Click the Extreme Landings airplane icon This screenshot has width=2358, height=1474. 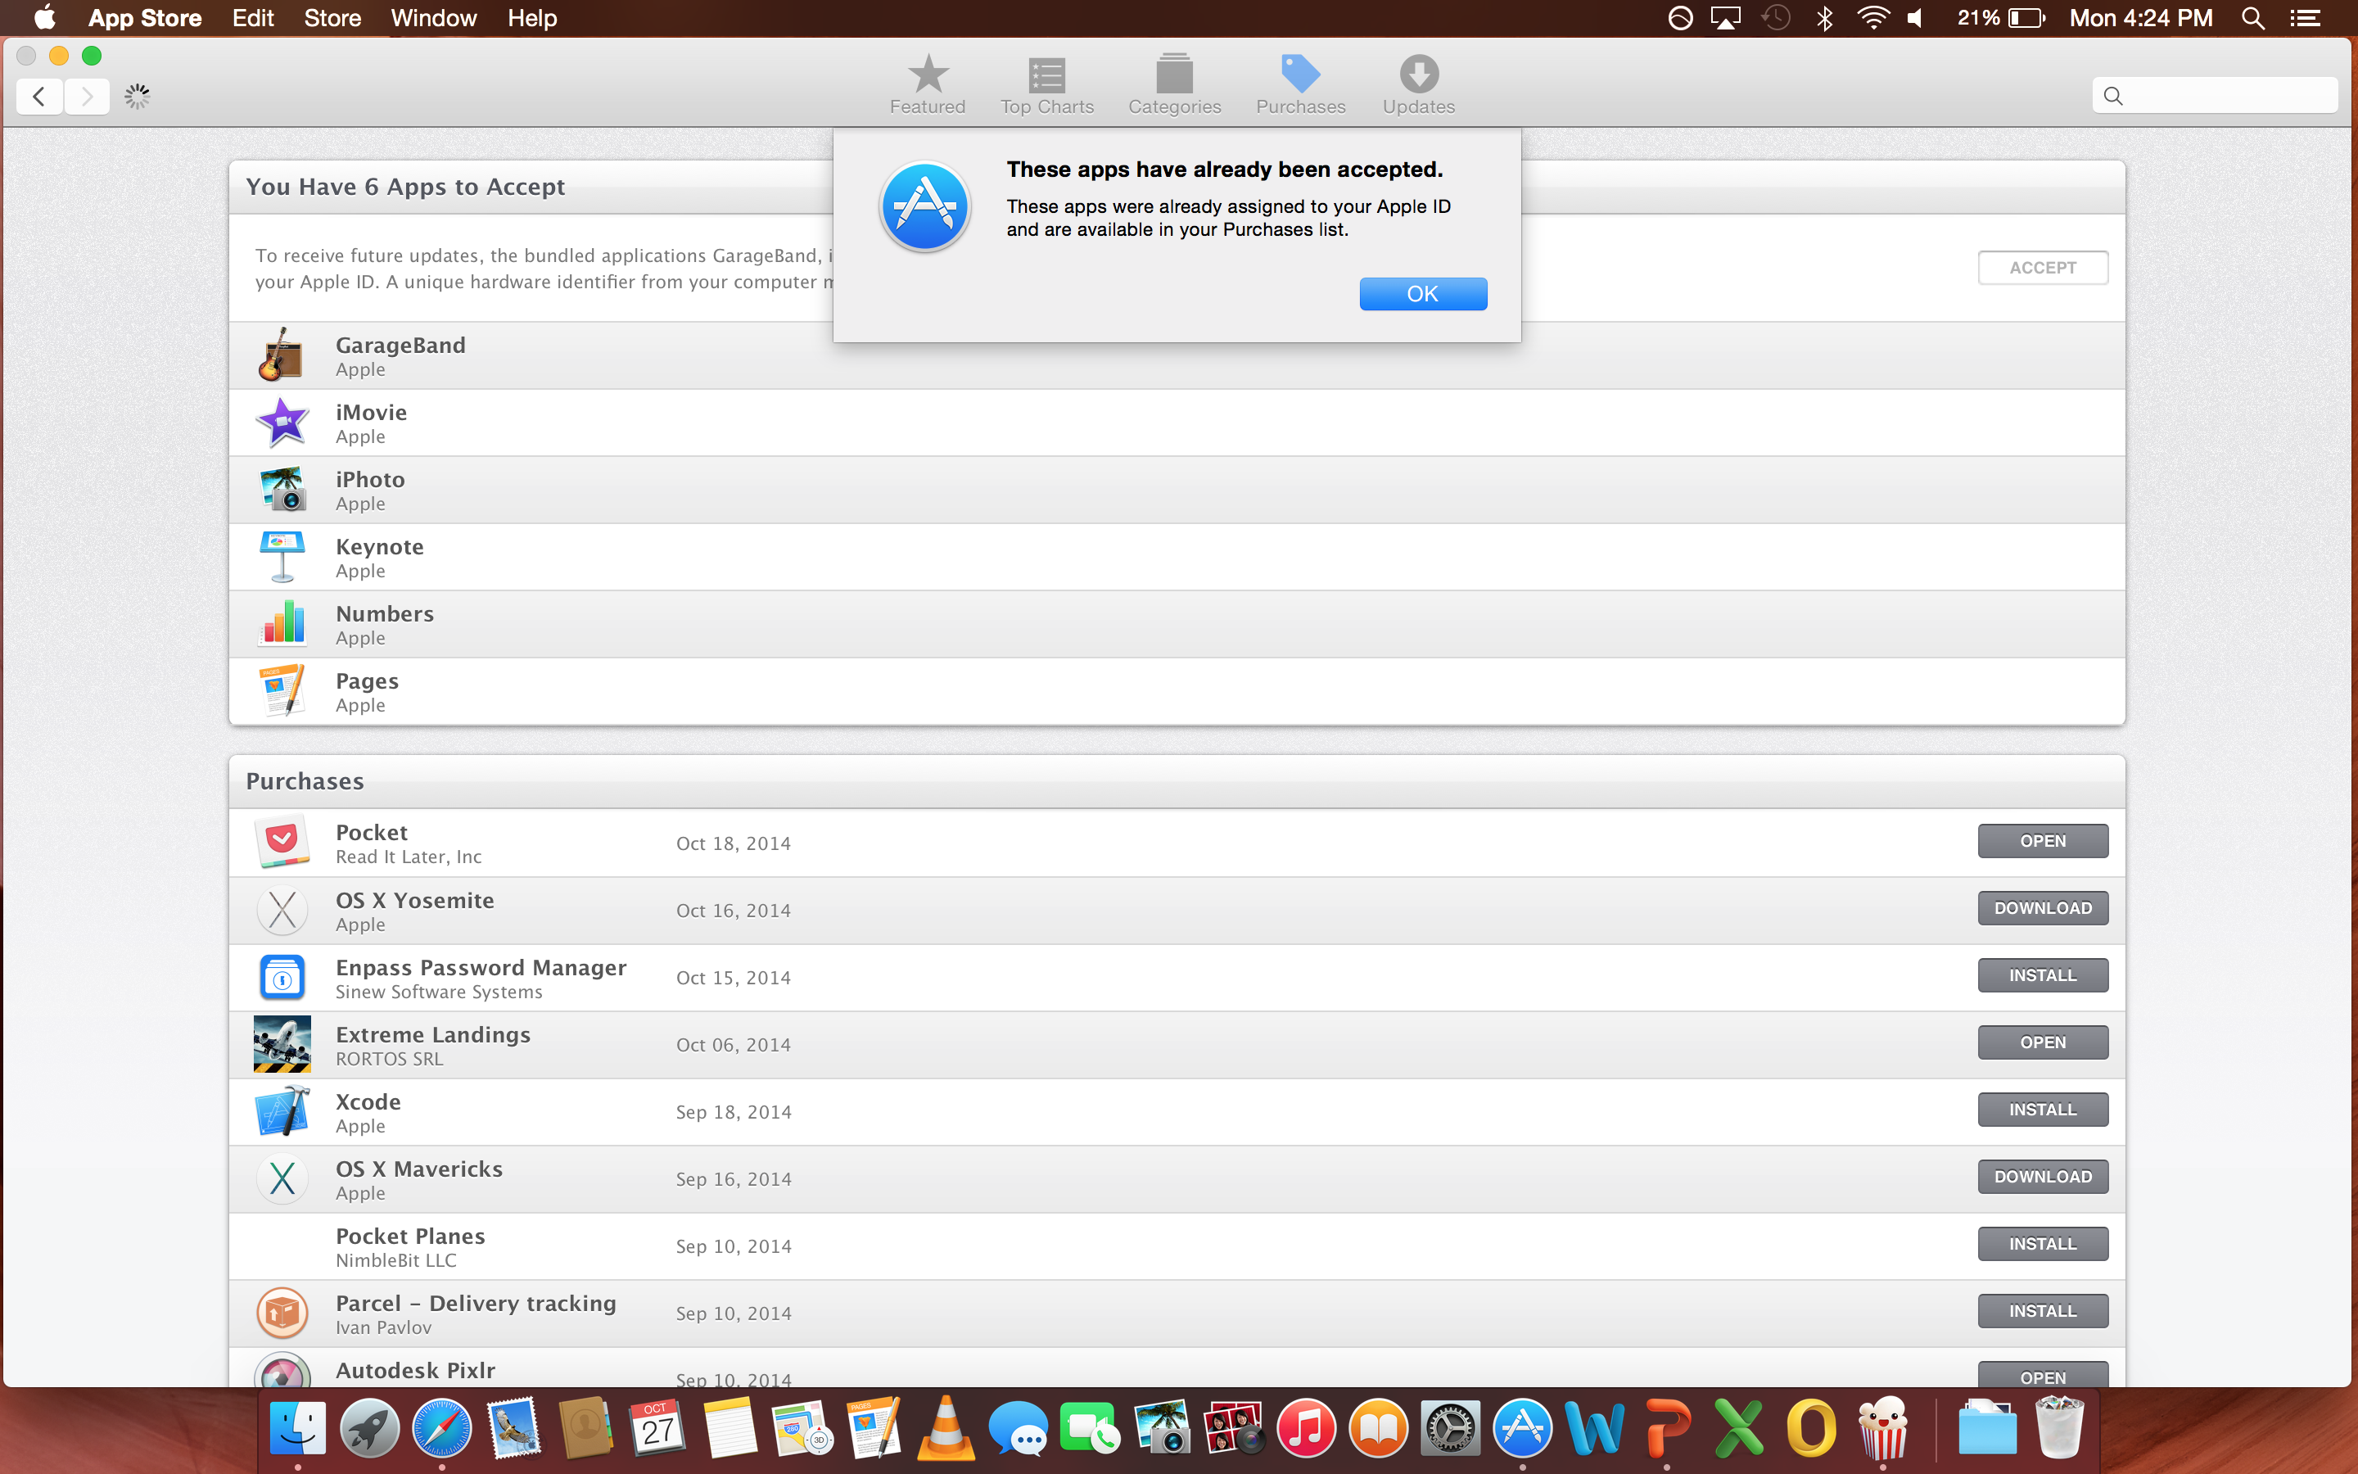(x=282, y=1044)
